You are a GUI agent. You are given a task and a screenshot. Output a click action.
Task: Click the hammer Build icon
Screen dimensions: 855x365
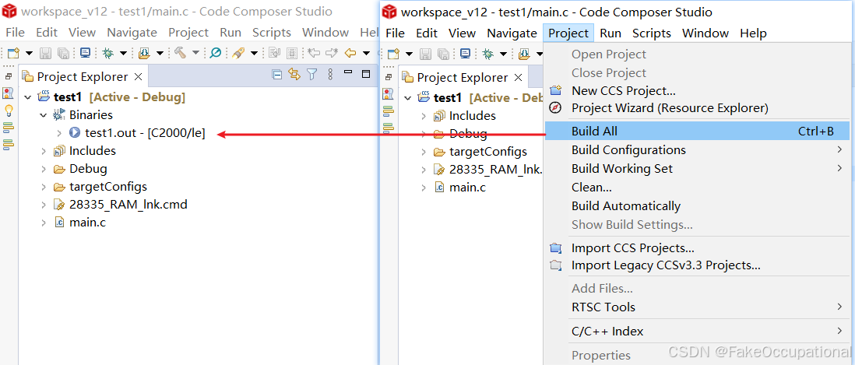180,53
